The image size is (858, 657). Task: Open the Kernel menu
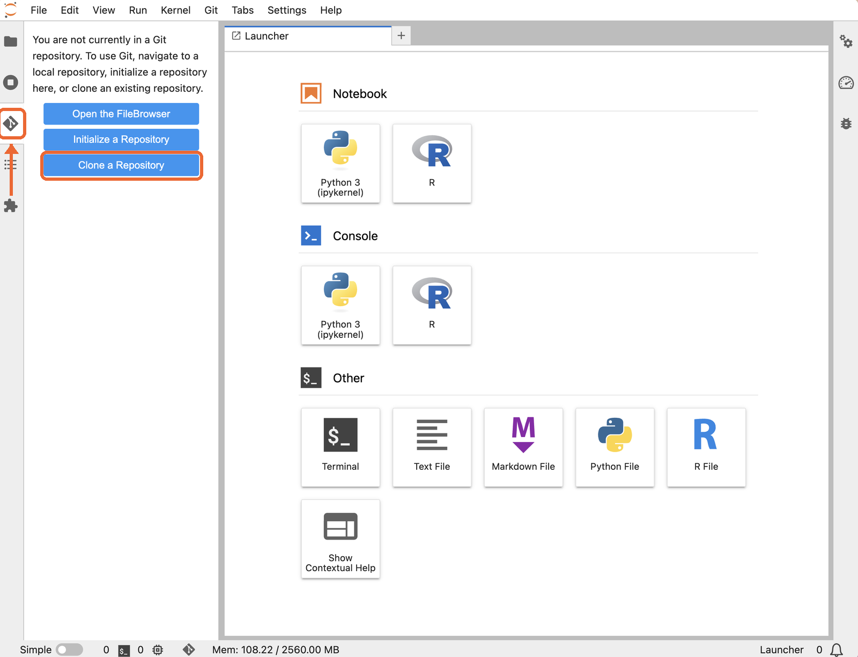click(x=175, y=10)
